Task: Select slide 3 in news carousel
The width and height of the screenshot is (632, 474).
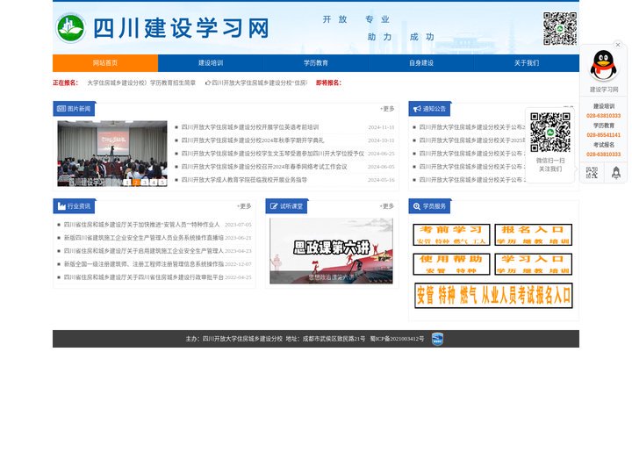Action: click(x=145, y=183)
